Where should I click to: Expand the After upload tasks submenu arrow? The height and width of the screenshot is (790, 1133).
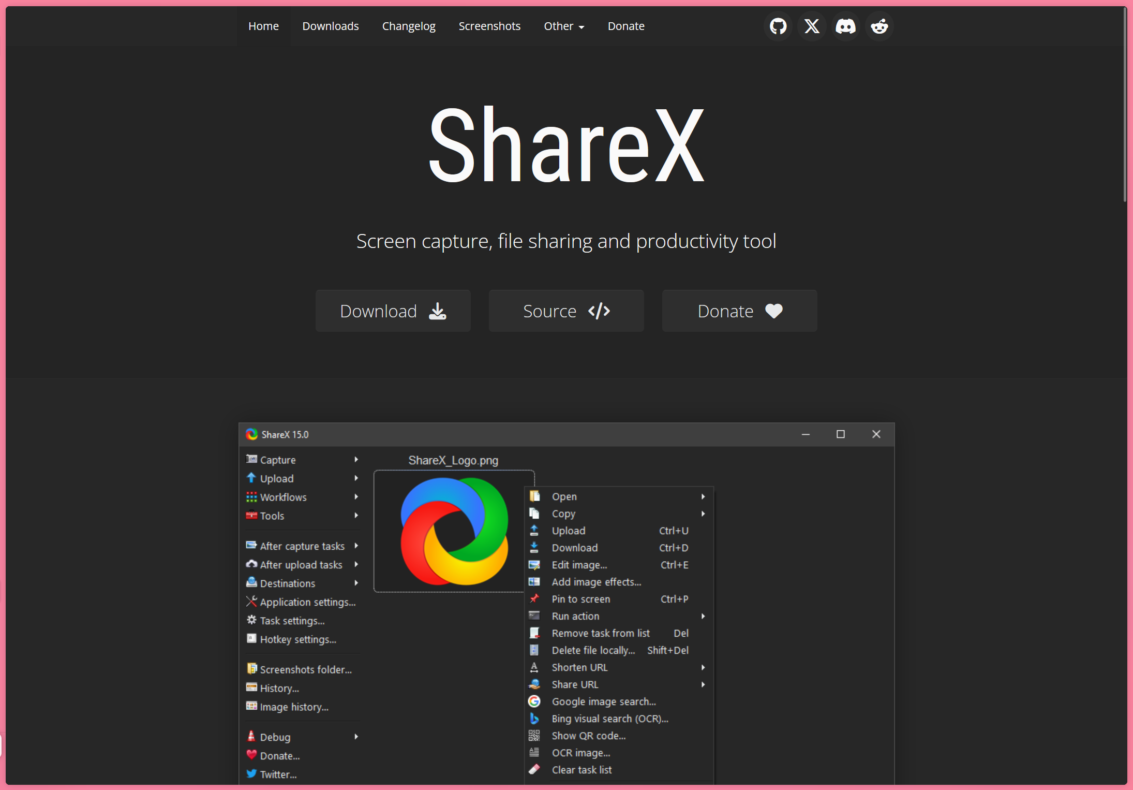(x=356, y=565)
